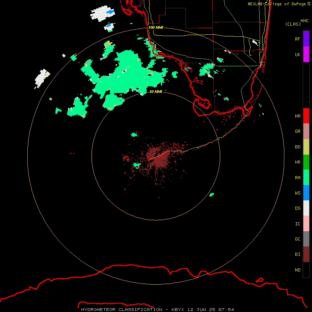Click the 50 NMI range ring label
Screen dimensions: 312x312
click(156, 92)
